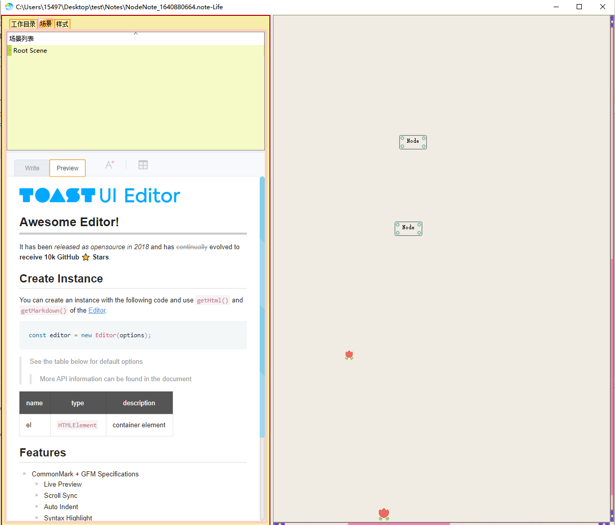This screenshot has height=525, width=615.
Task: Click the const editor code block
Action: click(x=133, y=335)
